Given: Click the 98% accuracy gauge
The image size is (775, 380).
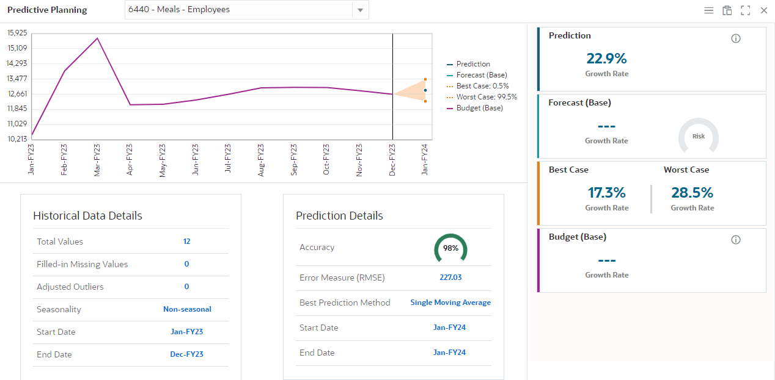Looking at the screenshot, I should [450, 248].
